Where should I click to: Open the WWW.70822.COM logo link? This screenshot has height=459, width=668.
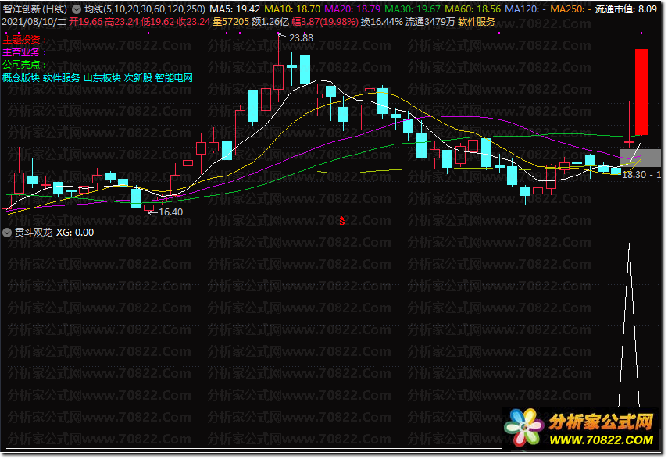(601, 440)
